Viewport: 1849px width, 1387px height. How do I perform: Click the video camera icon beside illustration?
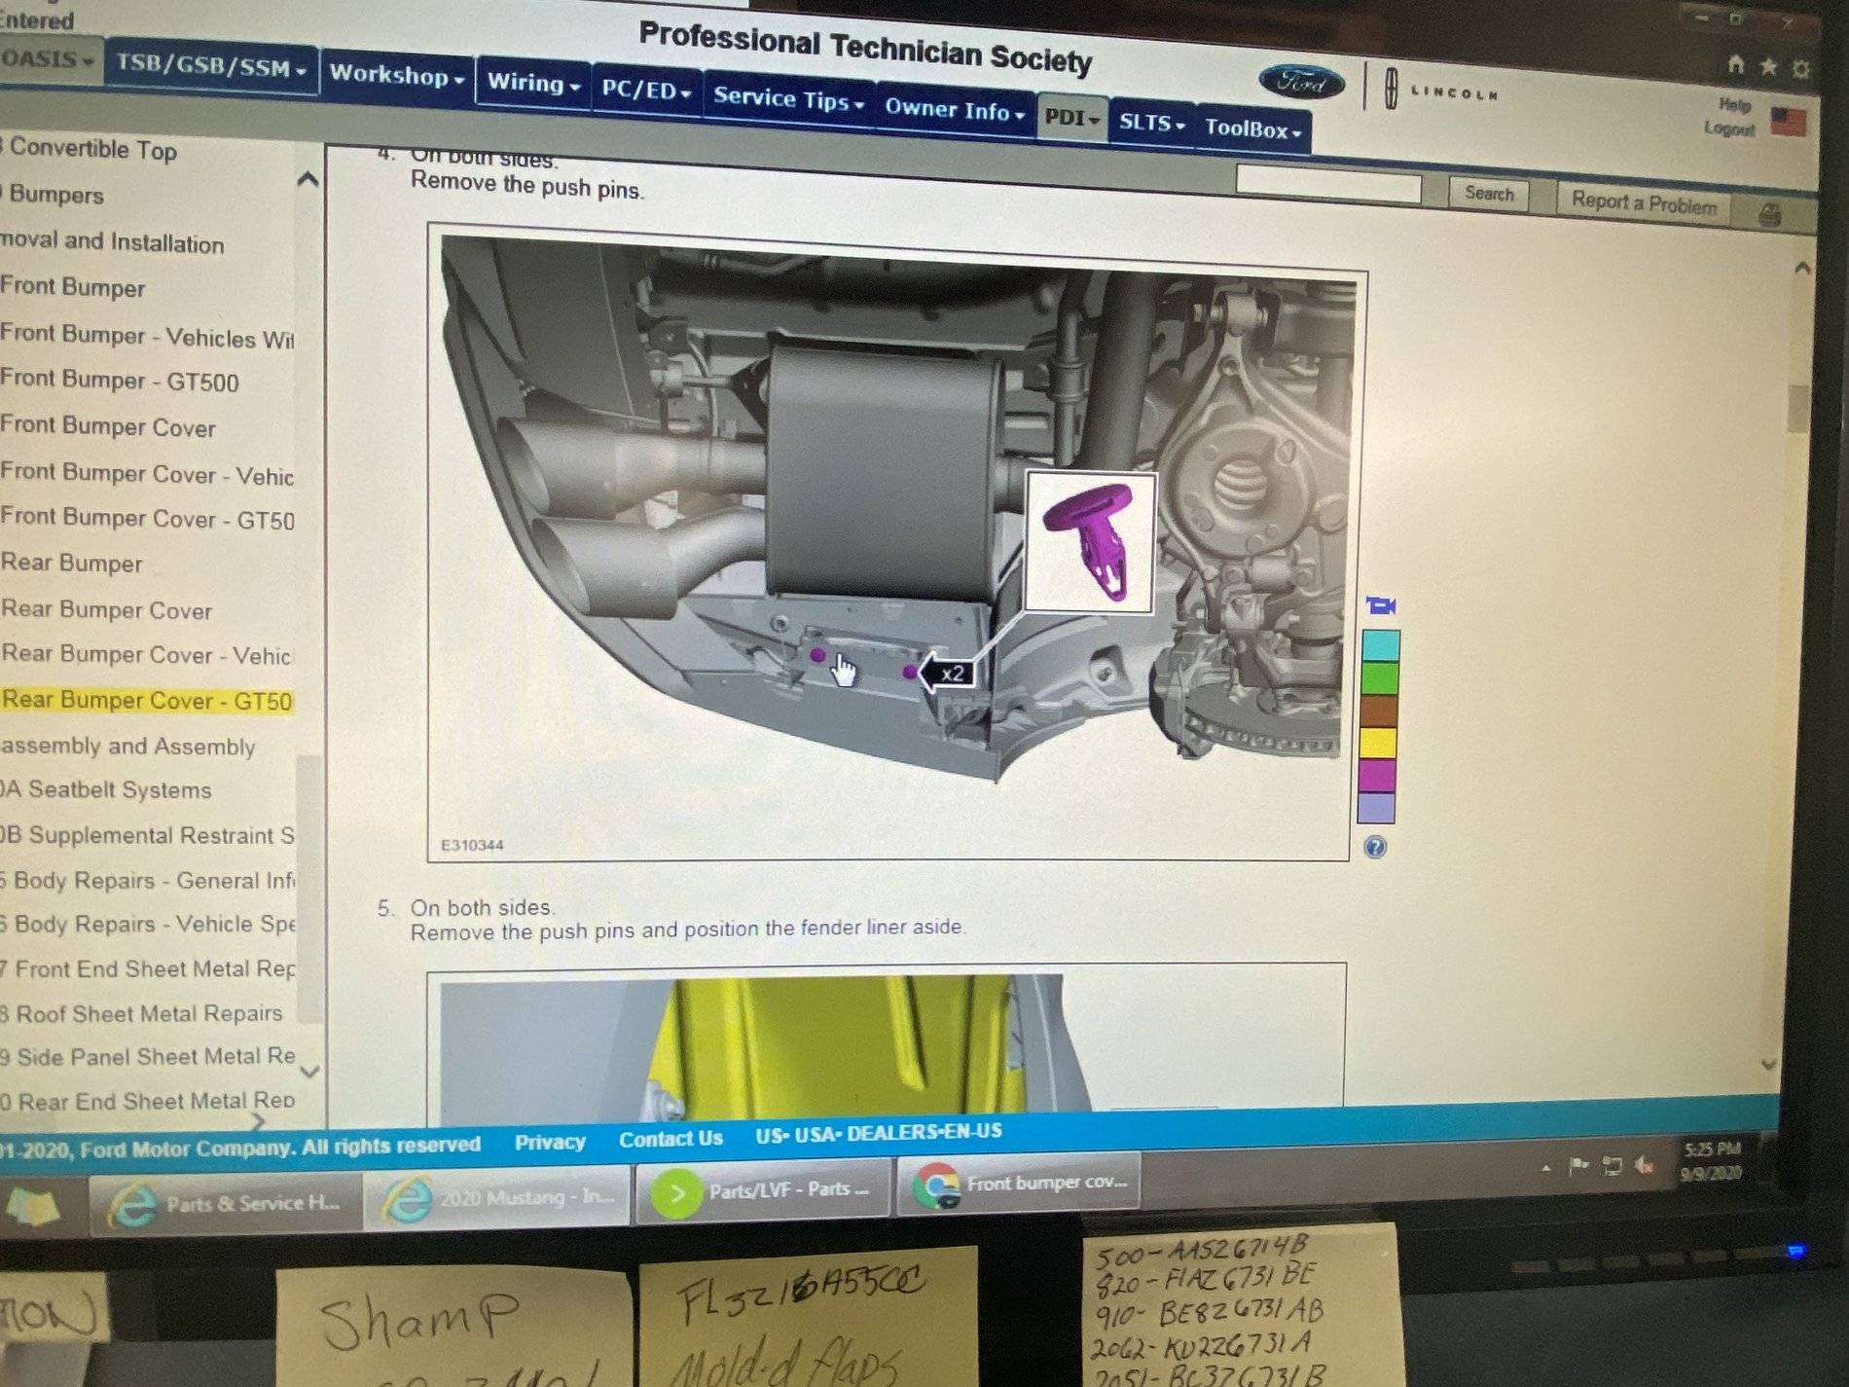[1380, 605]
